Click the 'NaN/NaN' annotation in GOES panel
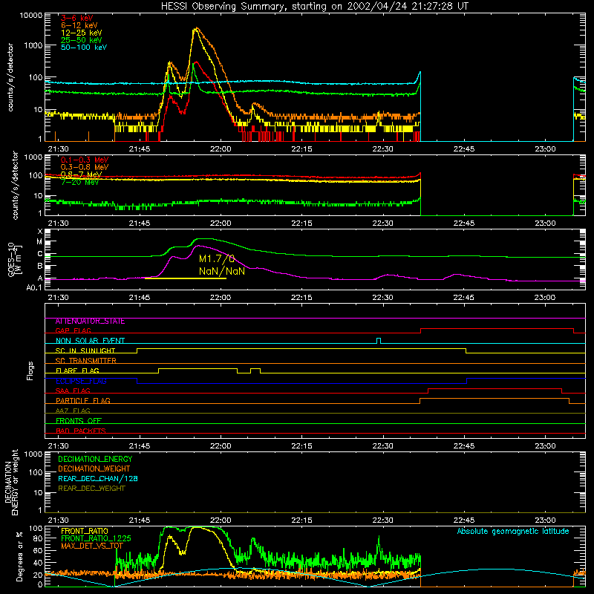Viewport: 594px width, 594px height. click(222, 271)
